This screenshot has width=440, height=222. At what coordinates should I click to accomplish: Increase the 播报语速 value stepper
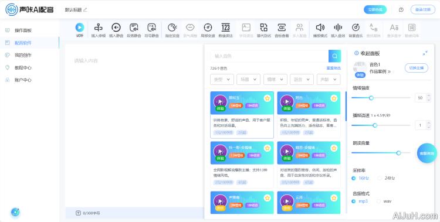click(x=428, y=123)
